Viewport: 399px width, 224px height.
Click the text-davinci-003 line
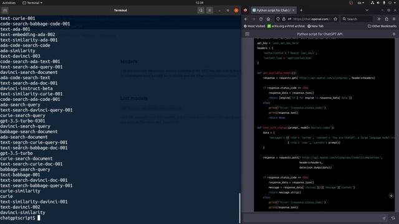click(x=20, y=56)
